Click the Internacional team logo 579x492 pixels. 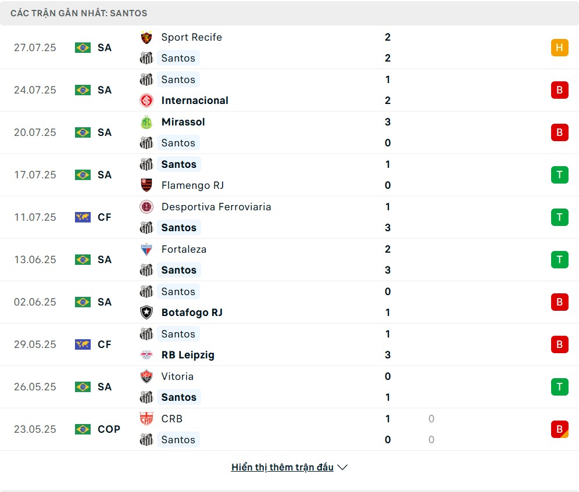tap(146, 100)
